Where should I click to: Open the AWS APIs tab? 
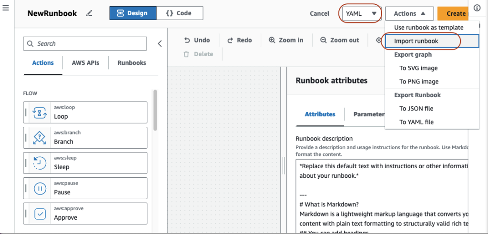tap(86, 63)
